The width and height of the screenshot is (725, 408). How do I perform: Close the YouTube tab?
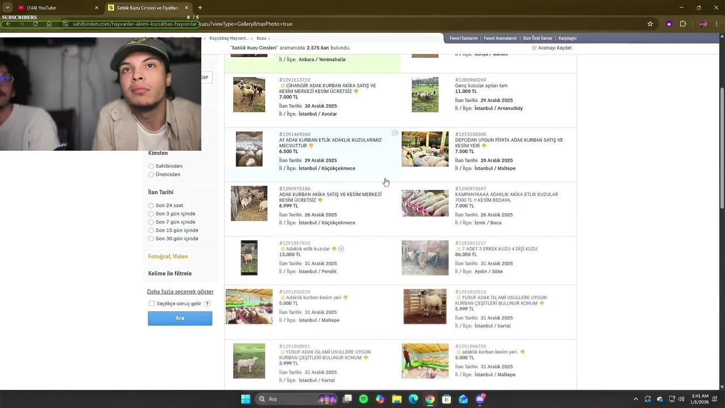tap(96, 8)
